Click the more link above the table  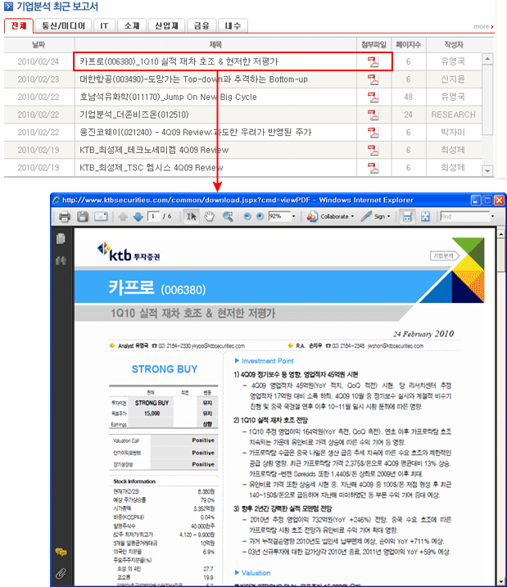click(483, 27)
